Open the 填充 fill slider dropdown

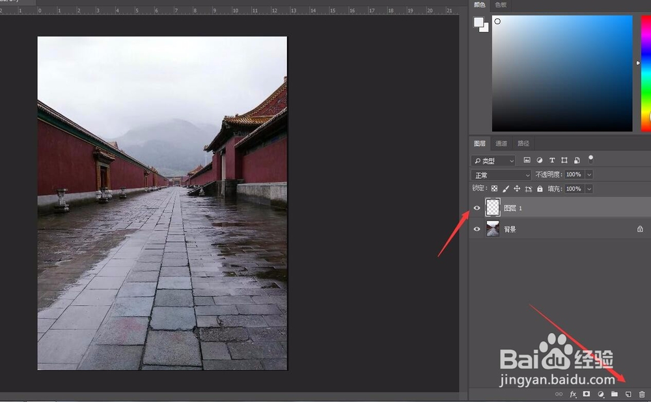coord(589,189)
